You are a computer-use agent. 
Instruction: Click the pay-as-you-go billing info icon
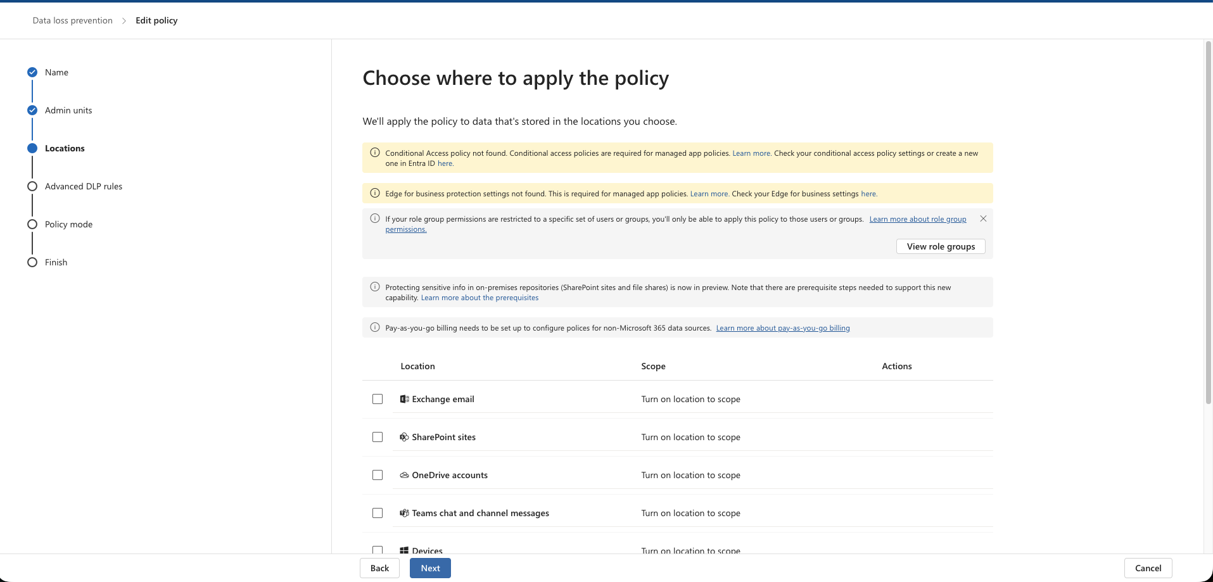point(375,327)
